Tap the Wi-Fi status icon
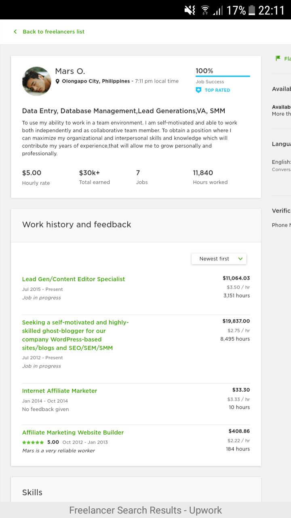This screenshot has height=518, width=291. (205, 10)
